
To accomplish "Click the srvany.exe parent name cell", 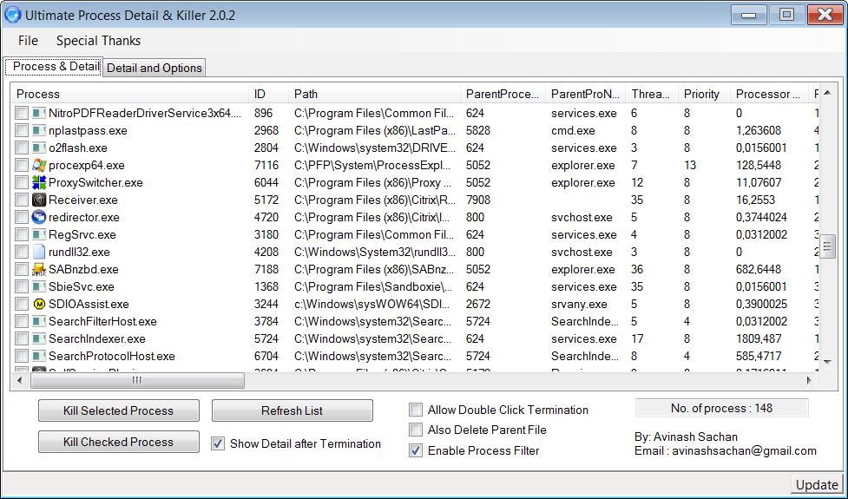I will (579, 304).
